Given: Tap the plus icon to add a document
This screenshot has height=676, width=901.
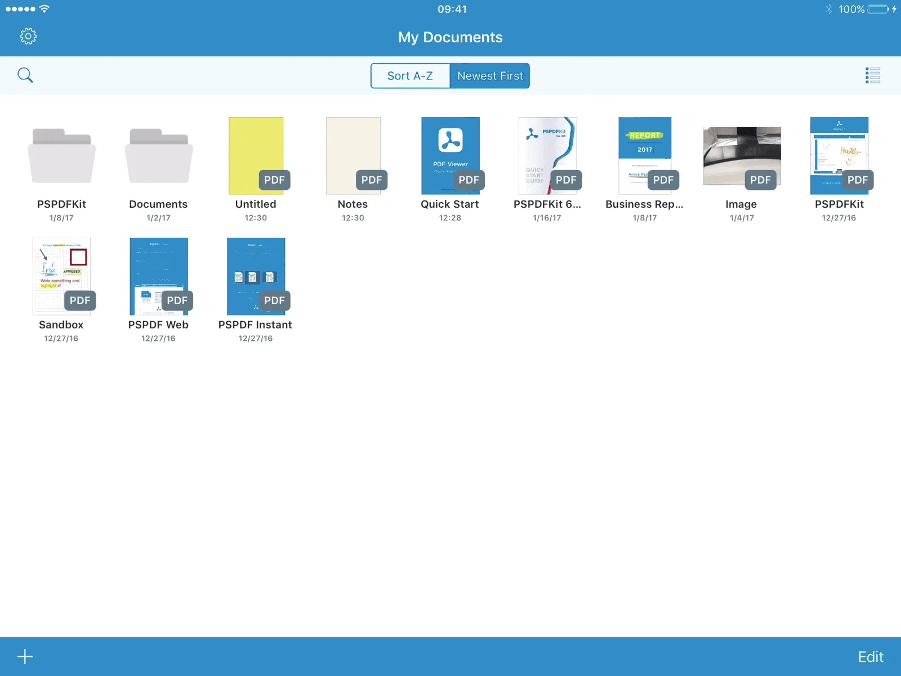Looking at the screenshot, I should 25,656.
